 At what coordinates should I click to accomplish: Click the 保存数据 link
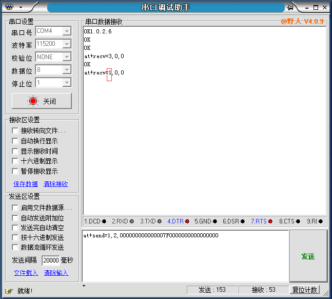click(x=26, y=184)
